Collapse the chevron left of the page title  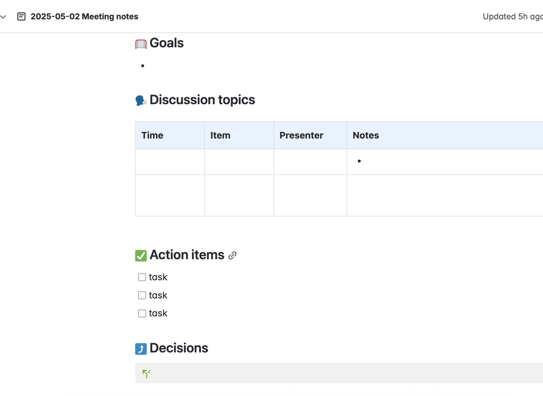[3, 17]
